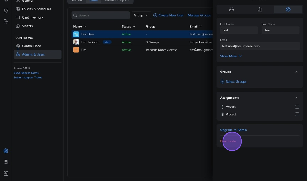Click Create New User

click(169, 15)
